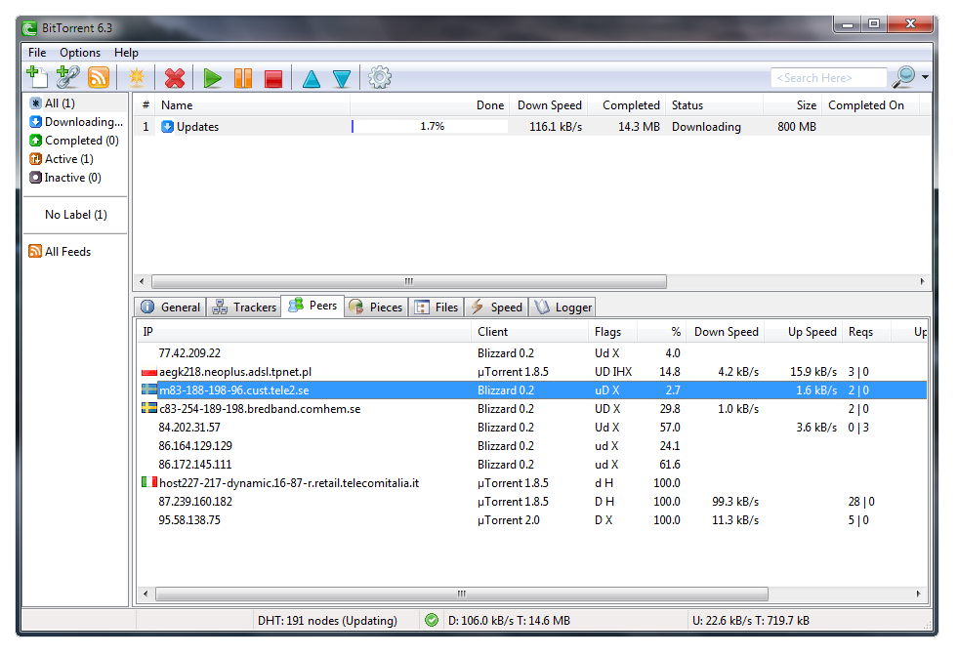This screenshot has height=656, width=958.
Task: Select All Feeds in the sidebar
Action: pyautogui.click(x=60, y=252)
